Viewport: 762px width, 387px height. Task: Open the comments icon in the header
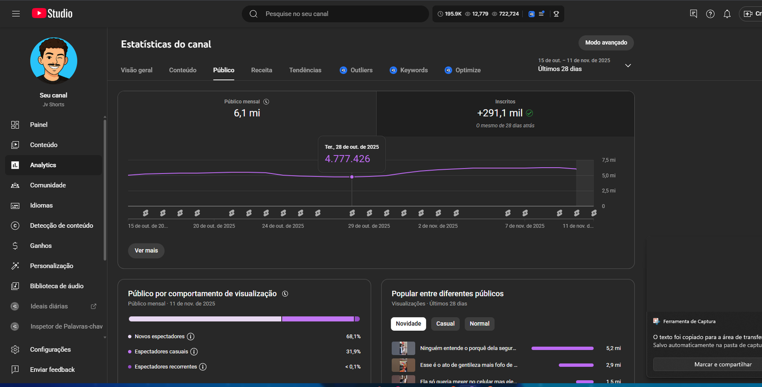693,14
